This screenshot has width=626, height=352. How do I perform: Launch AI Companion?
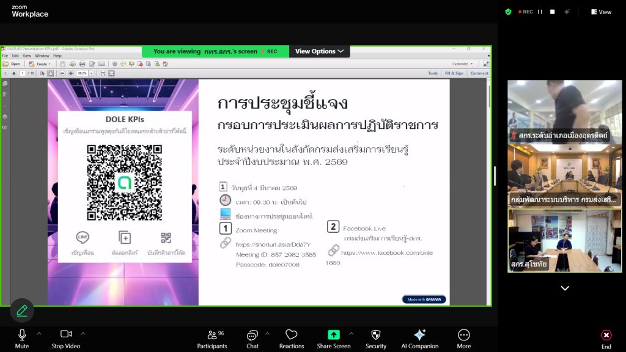click(x=419, y=339)
